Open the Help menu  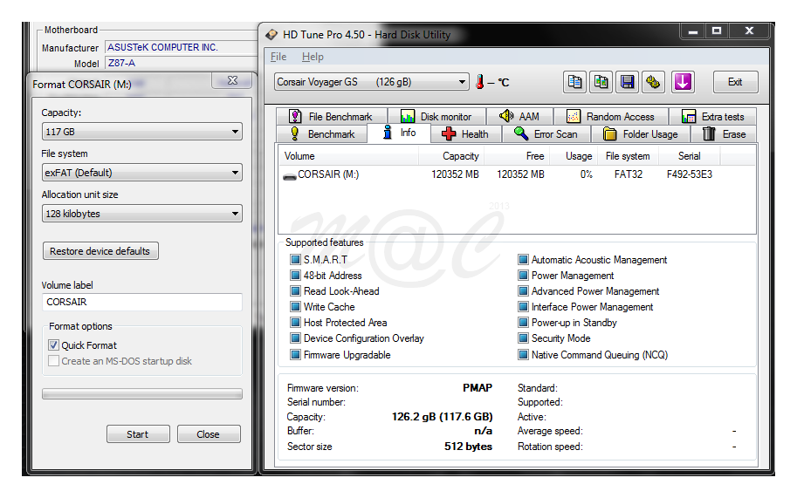pyautogui.click(x=313, y=57)
